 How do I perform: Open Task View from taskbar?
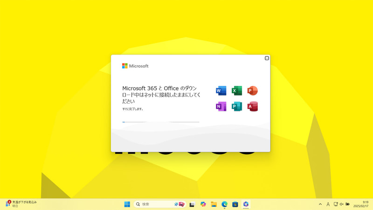pyautogui.click(x=192, y=204)
